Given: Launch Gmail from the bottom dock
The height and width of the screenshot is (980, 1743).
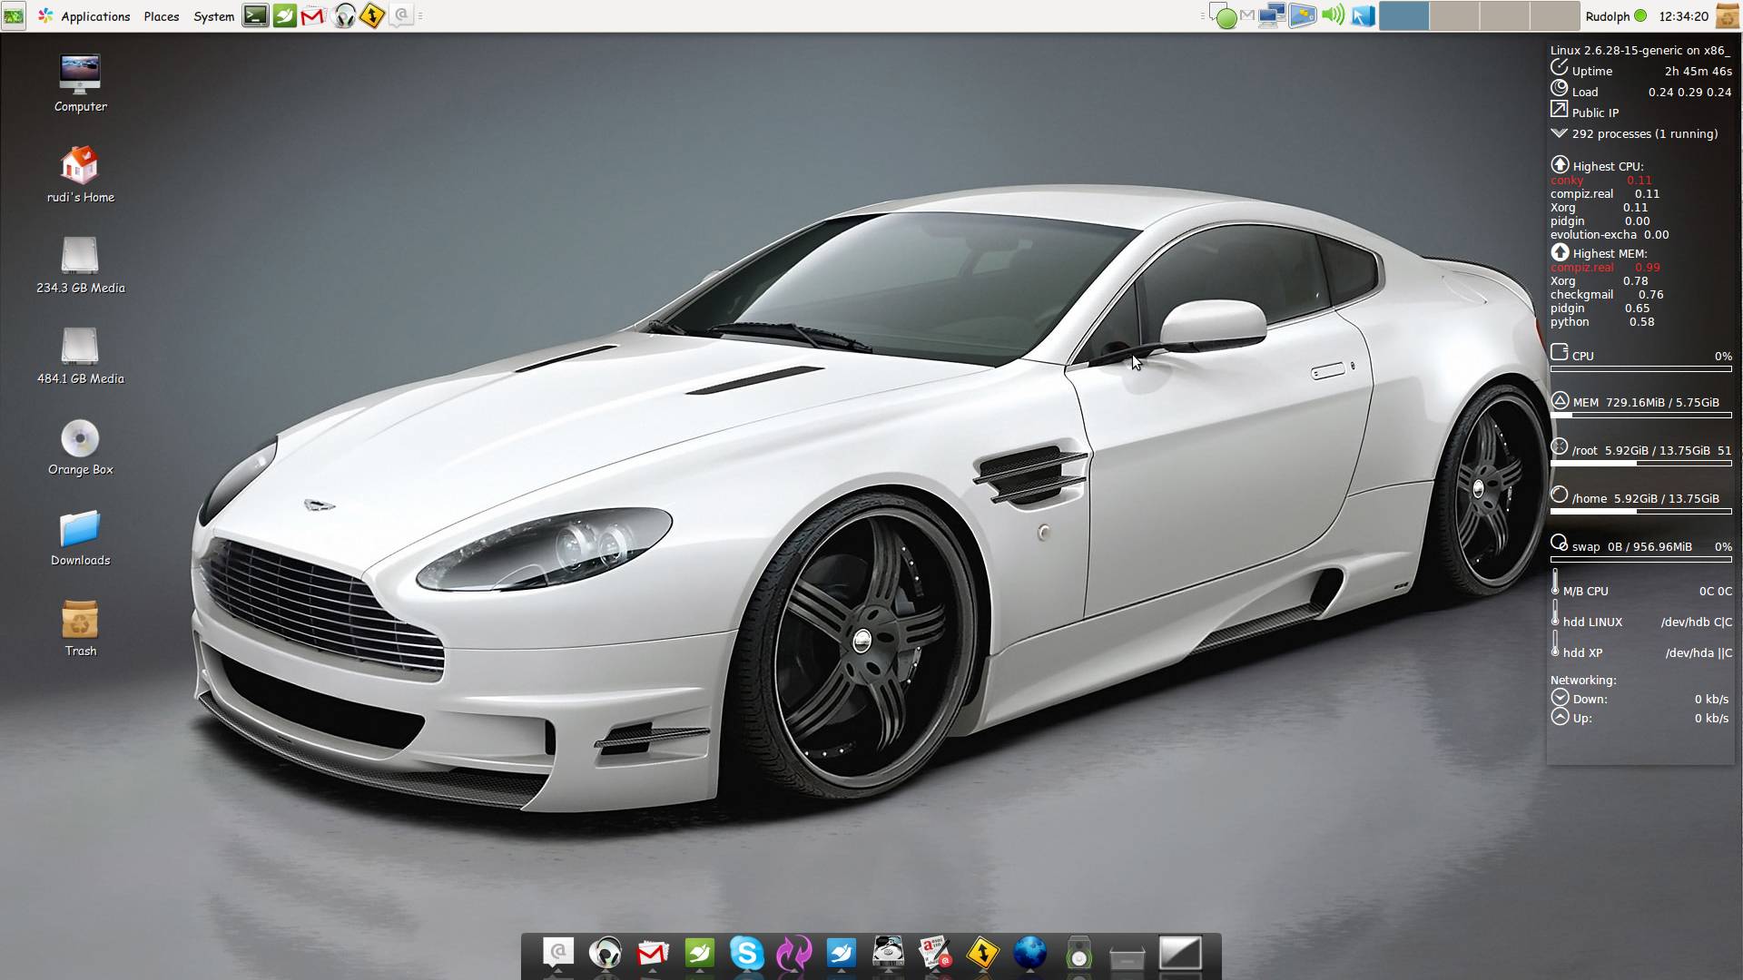Looking at the screenshot, I should click(x=652, y=953).
